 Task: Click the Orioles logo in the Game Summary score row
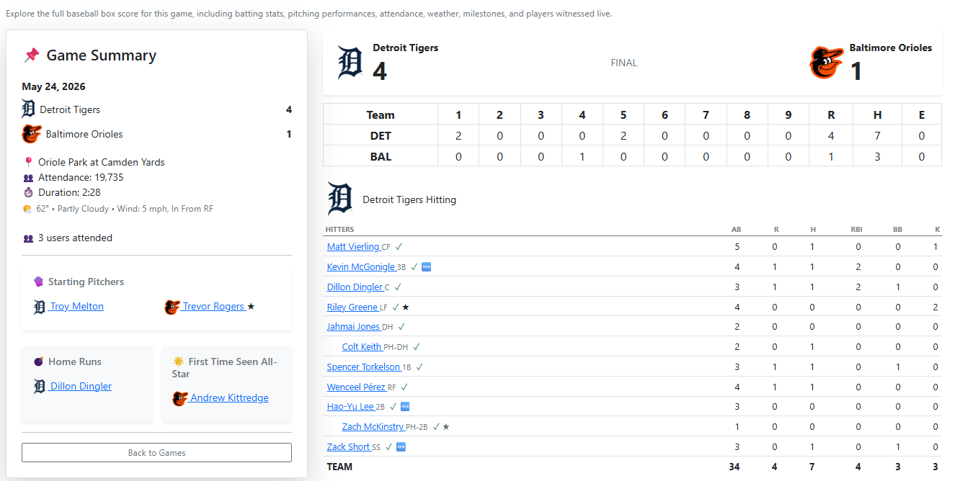point(31,134)
